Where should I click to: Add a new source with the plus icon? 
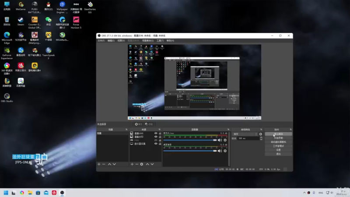[132, 164]
